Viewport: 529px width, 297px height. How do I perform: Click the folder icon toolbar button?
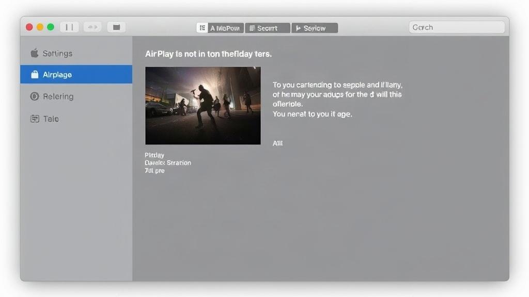tap(116, 27)
